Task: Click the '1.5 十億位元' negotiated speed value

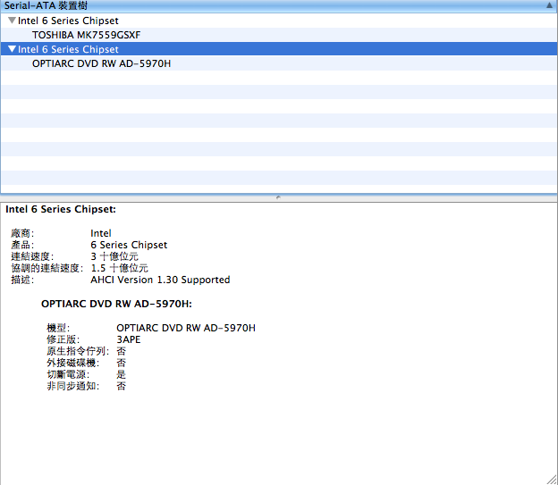Action: click(x=119, y=268)
